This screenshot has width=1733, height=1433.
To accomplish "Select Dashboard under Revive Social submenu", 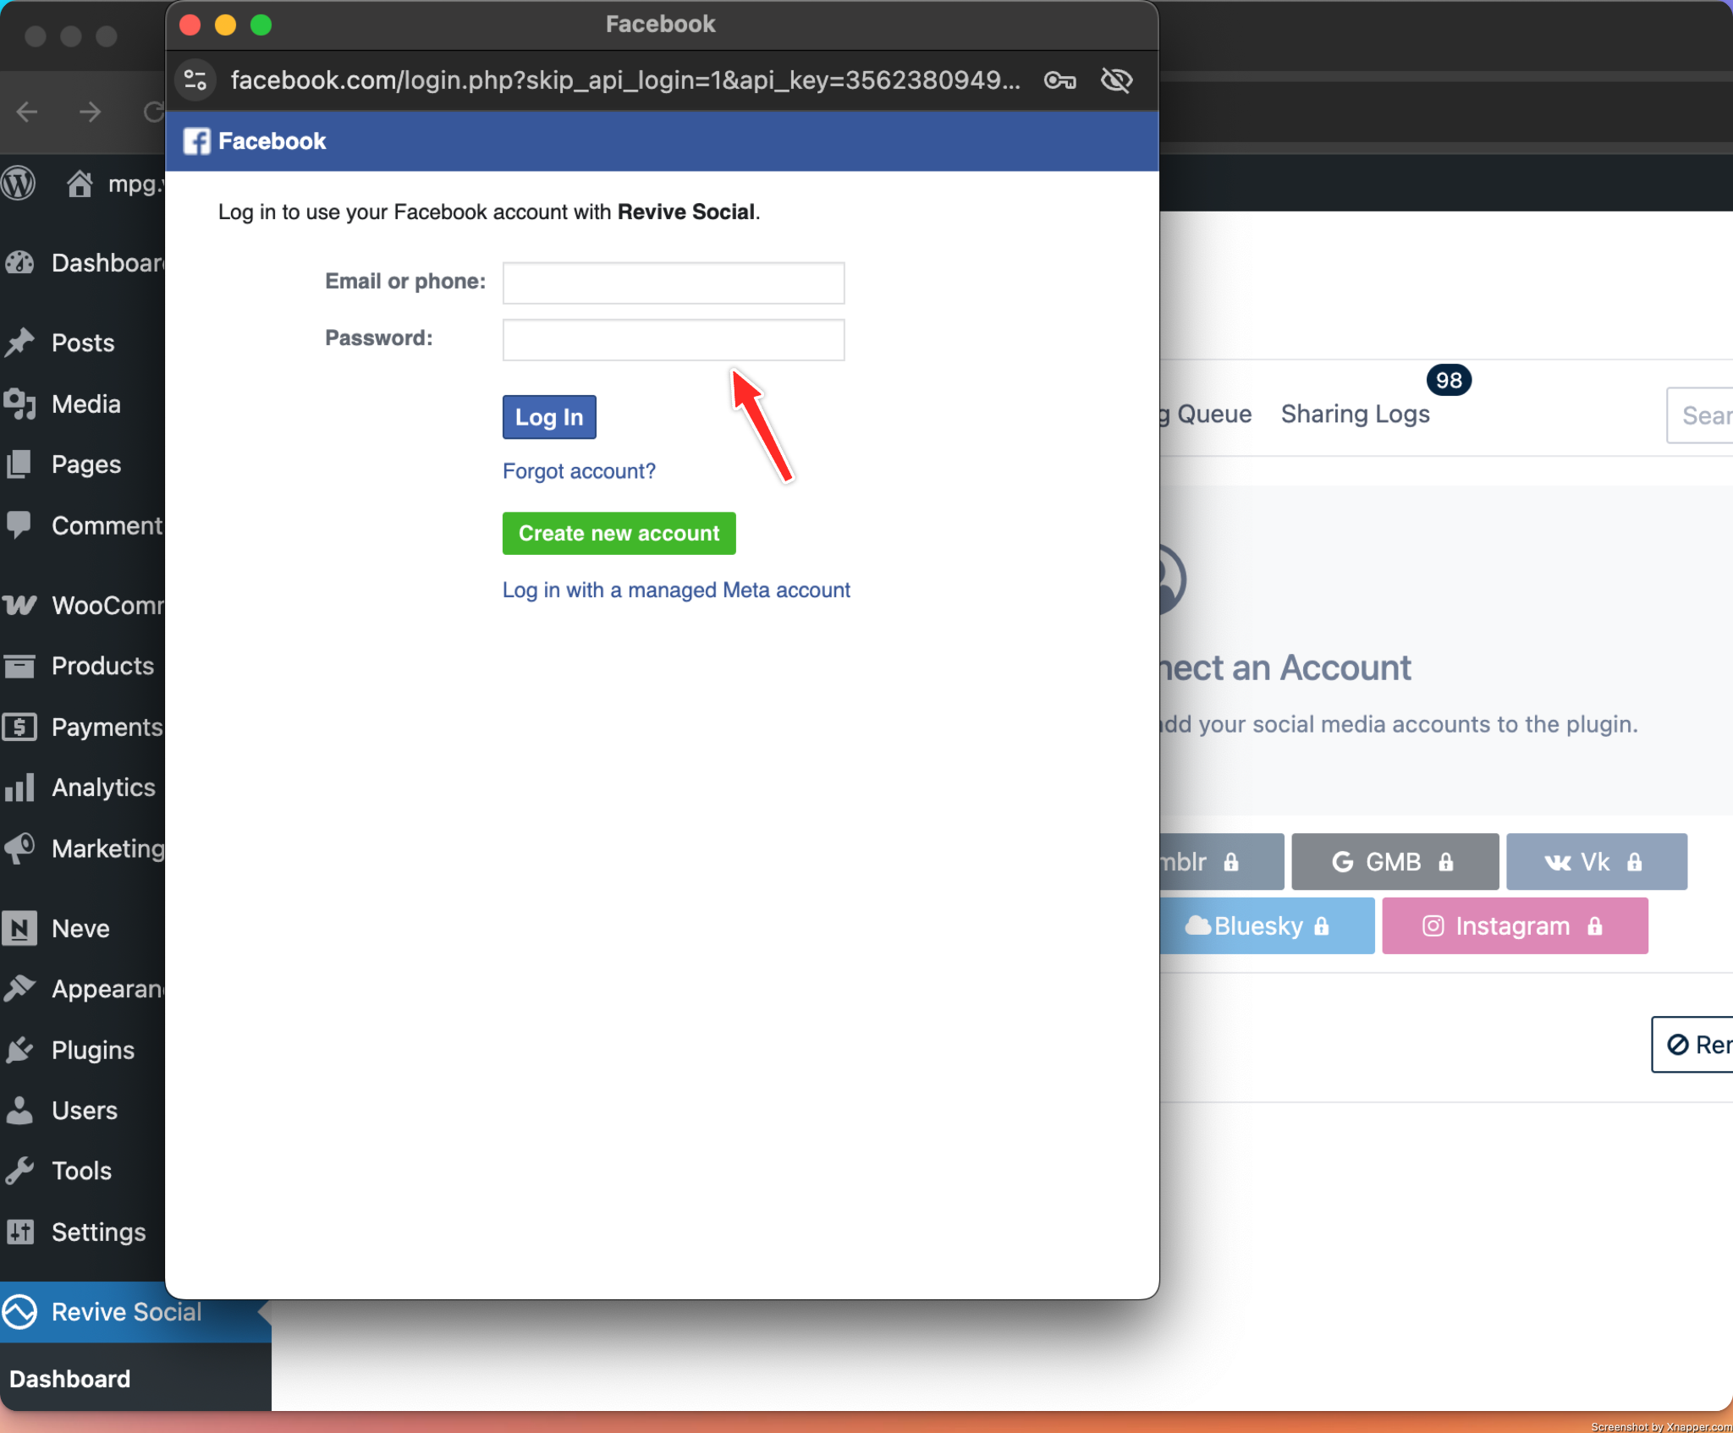I will [70, 1379].
